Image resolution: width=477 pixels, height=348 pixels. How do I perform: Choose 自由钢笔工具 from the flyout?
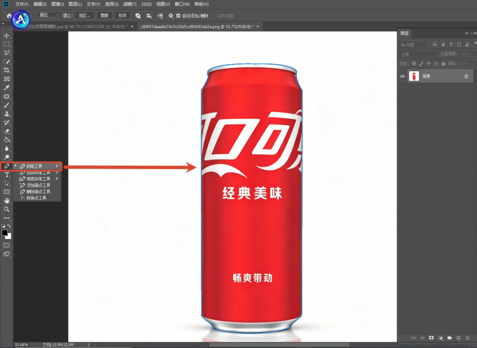coord(37,173)
